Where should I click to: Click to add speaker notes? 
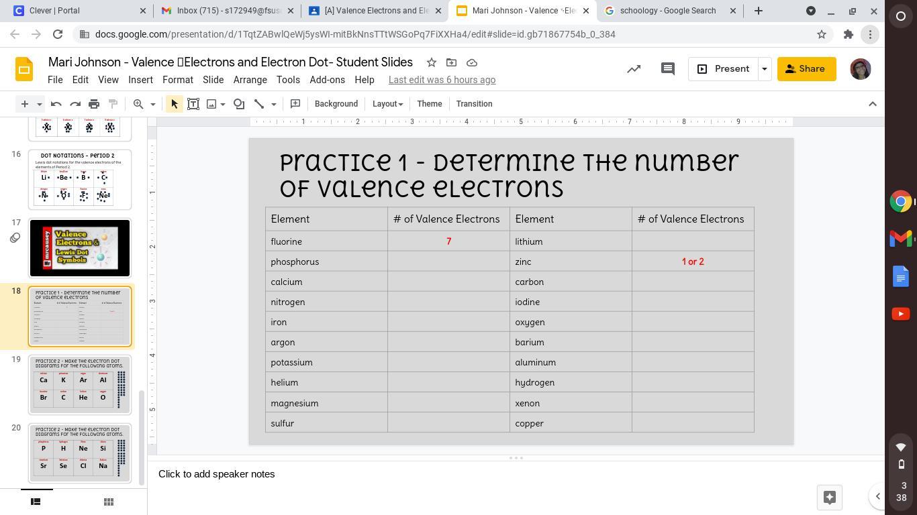click(217, 474)
